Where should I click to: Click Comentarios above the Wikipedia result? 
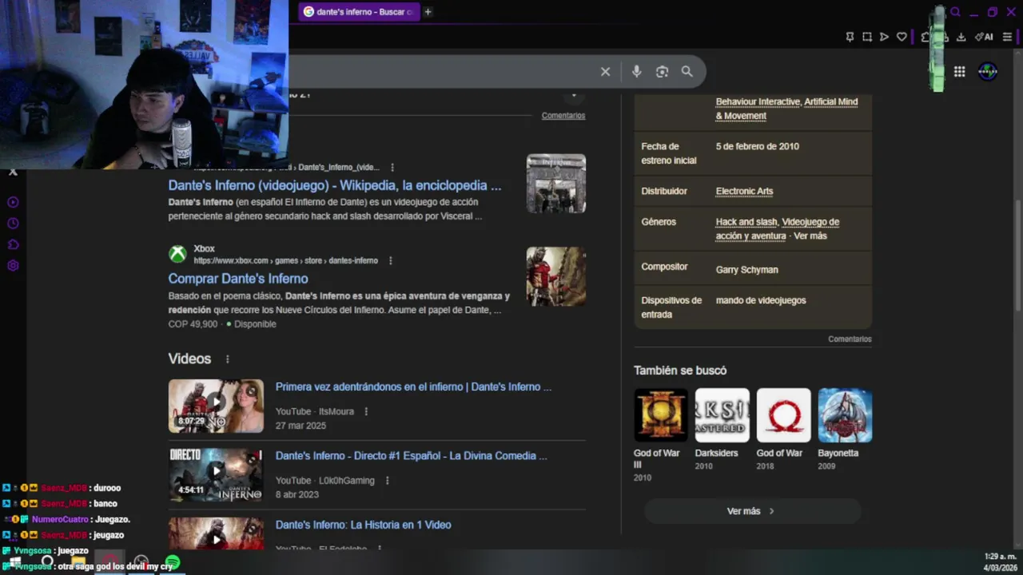coord(563,116)
